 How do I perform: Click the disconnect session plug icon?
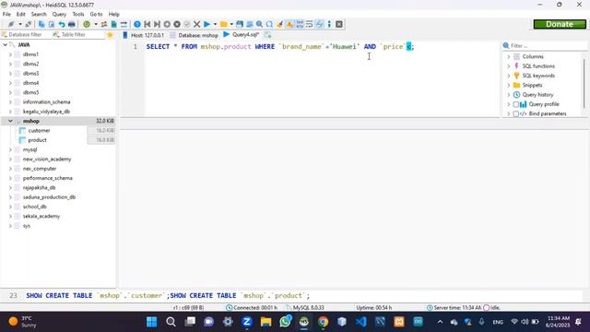click(29, 25)
